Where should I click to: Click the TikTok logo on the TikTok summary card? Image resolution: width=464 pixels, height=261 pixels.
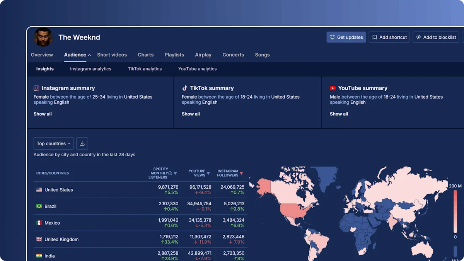(185, 88)
